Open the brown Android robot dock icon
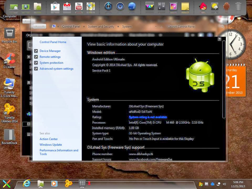This screenshot has width=252, height=189. 227,7
